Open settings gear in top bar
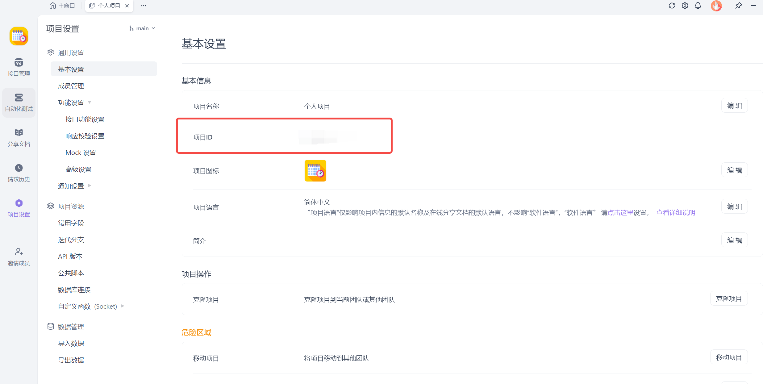Screen dimensions: 763x384 [685, 6]
